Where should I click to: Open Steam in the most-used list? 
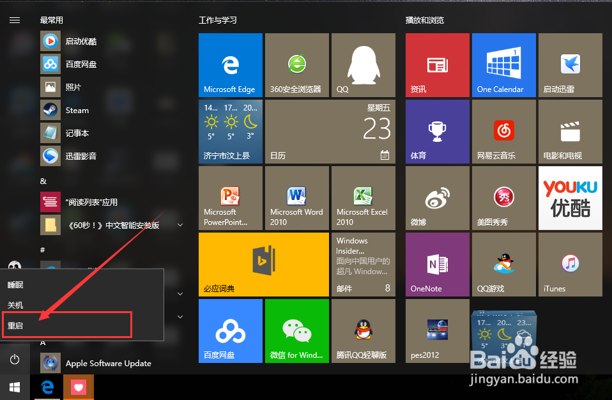[x=113, y=110]
